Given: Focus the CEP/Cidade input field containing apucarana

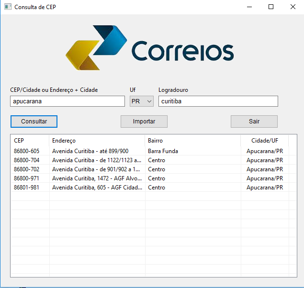Looking at the screenshot, I should pyautogui.click(x=67, y=101).
